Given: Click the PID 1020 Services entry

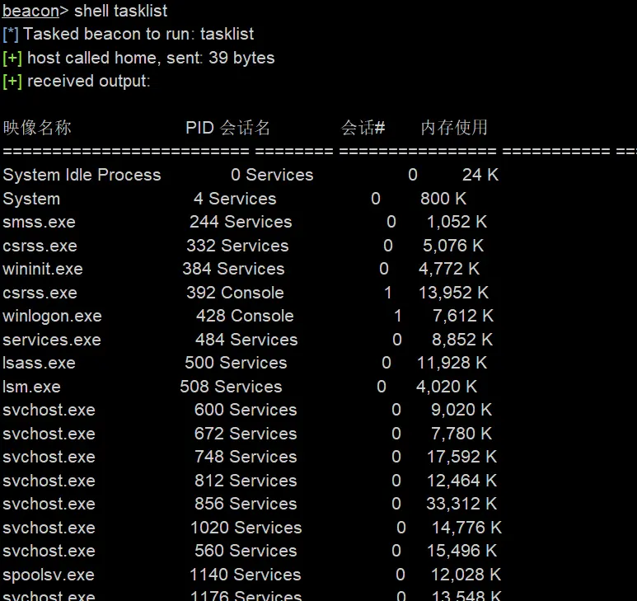Looking at the screenshot, I should (246, 528).
